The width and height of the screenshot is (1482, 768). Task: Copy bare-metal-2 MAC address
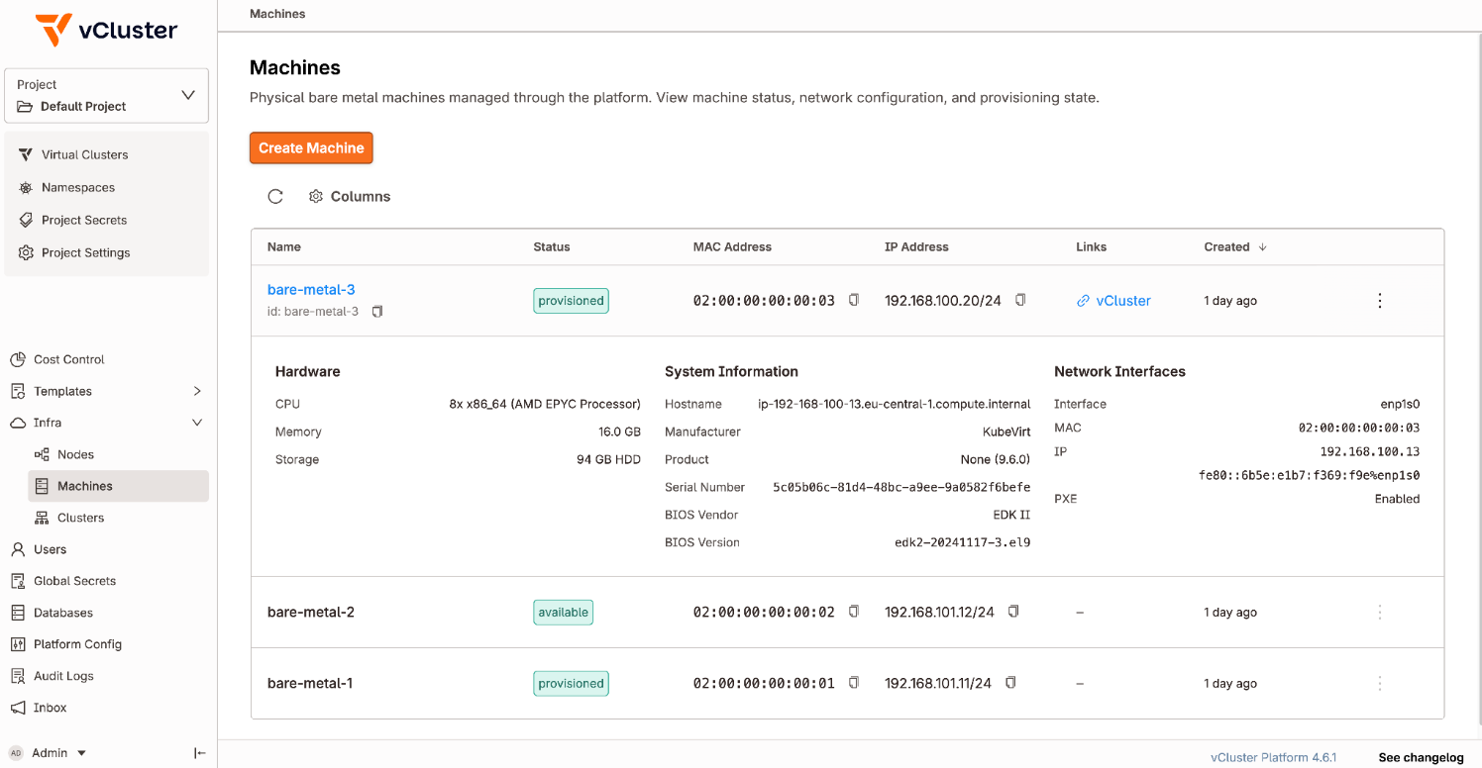854,612
